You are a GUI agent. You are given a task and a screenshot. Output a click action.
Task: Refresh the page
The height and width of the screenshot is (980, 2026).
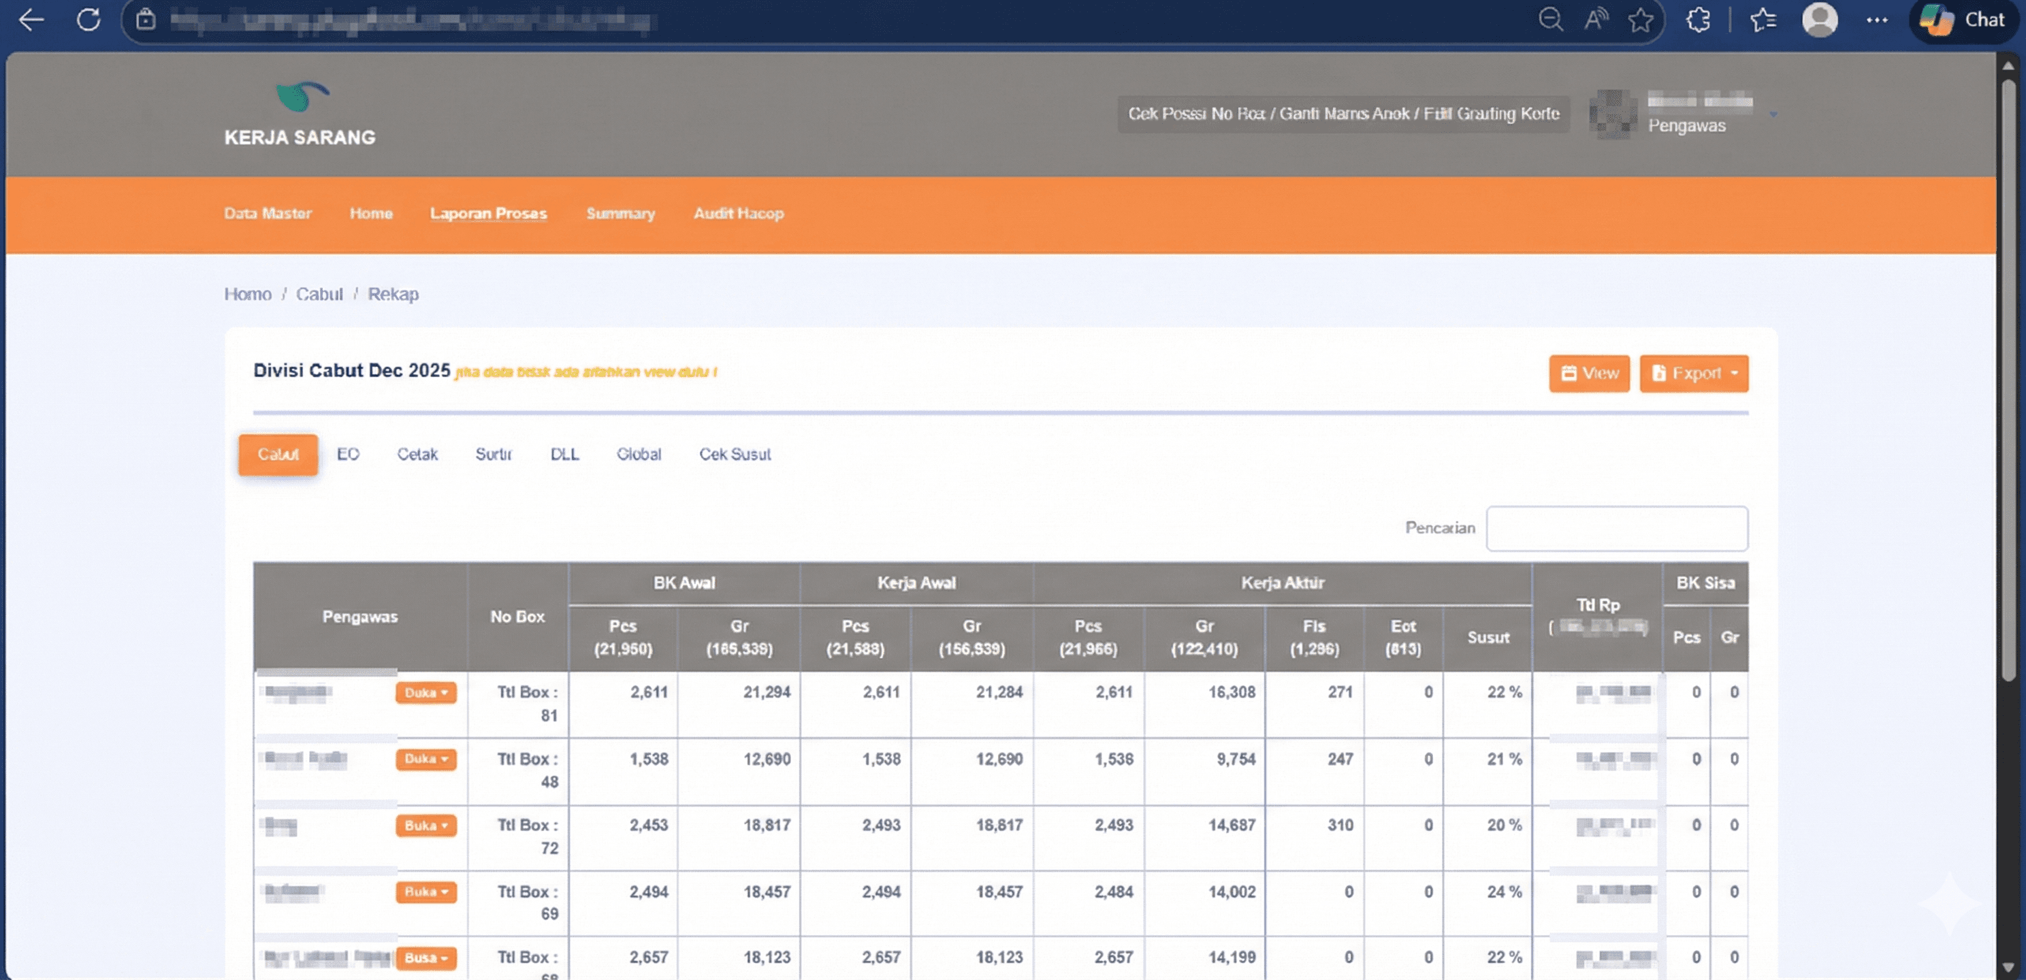[89, 20]
